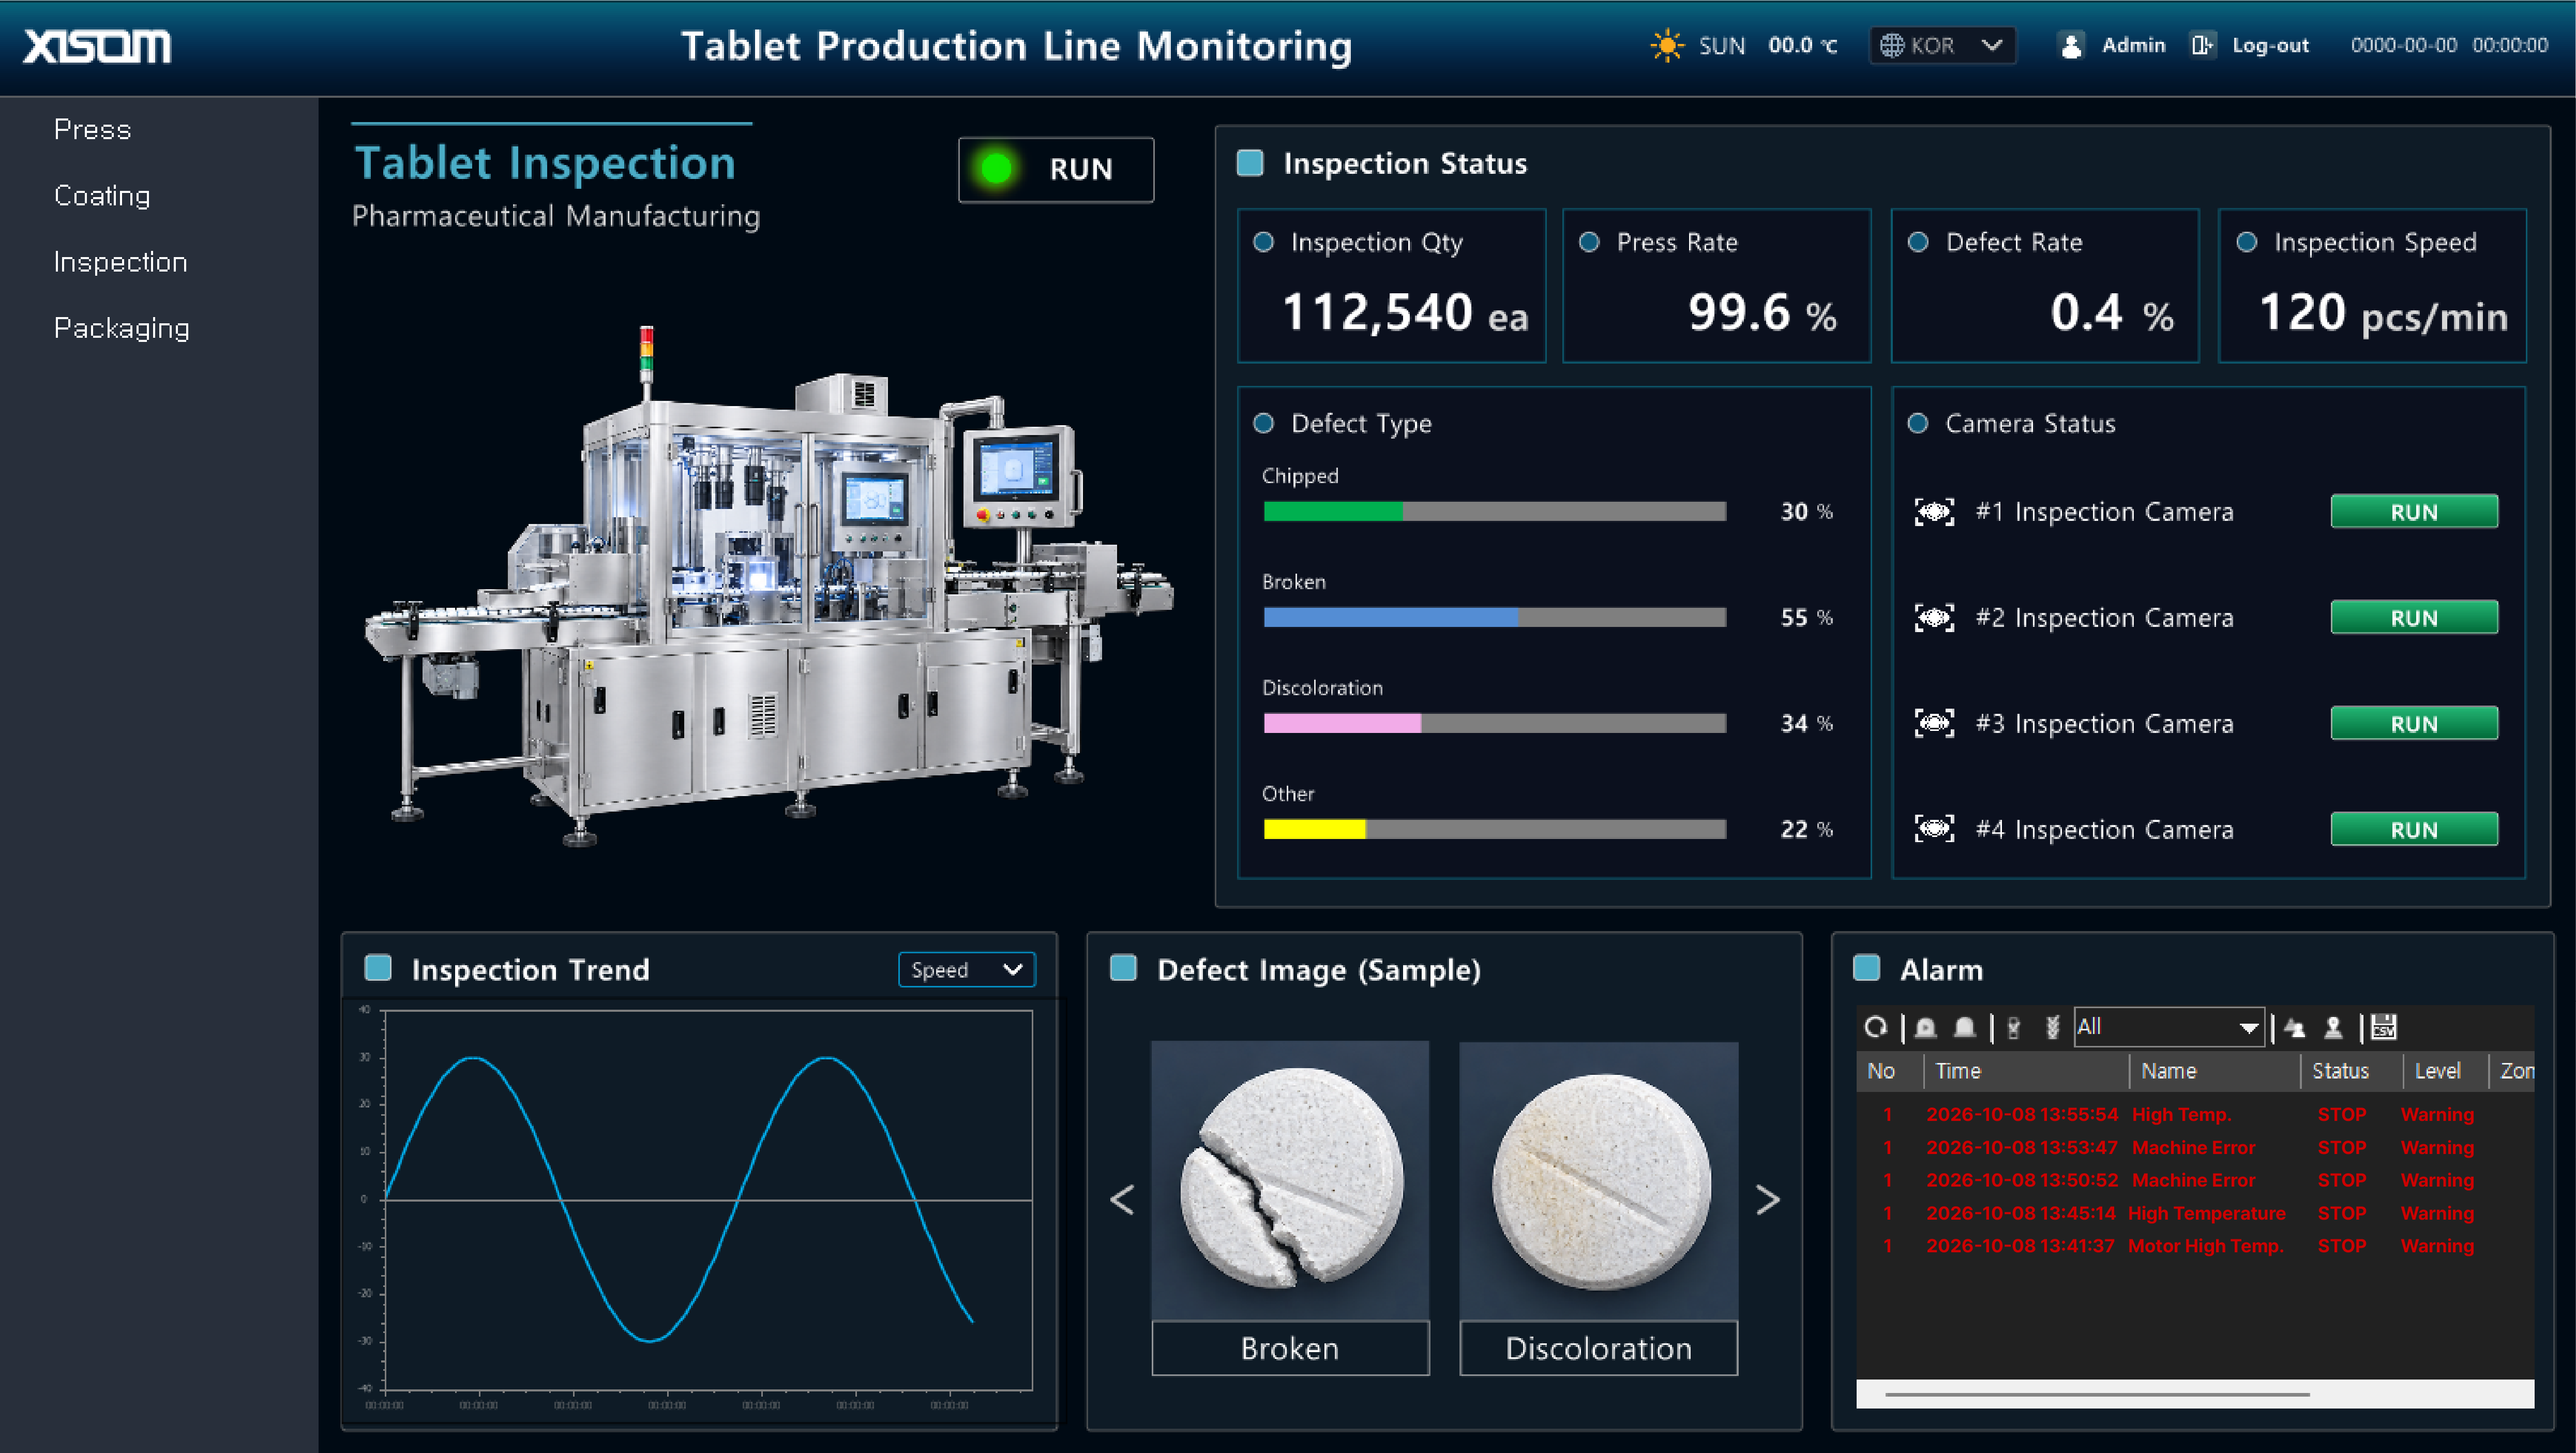Click the main RUN status button
Screen dimensions: 2576x1453
click(1056, 169)
